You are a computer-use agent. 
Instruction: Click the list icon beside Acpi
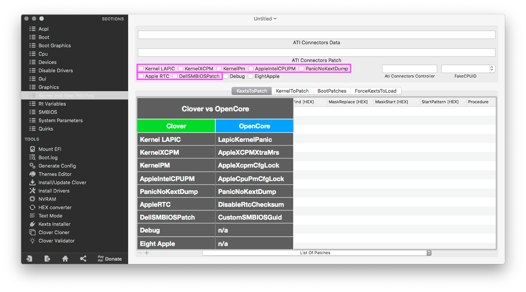[32, 29]
